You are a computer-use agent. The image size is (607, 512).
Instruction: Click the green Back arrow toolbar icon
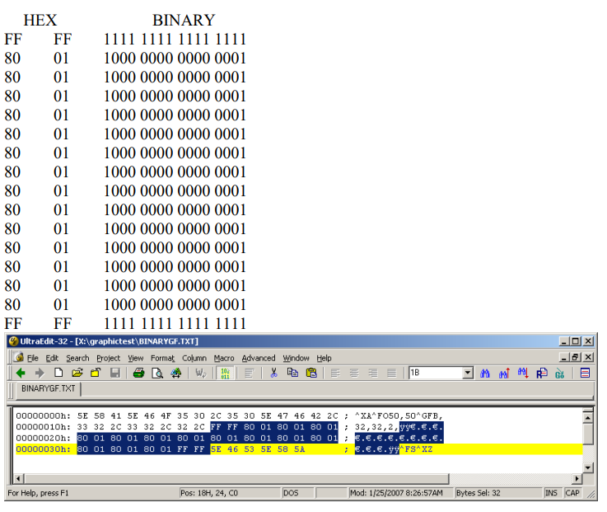click(21, 373)
